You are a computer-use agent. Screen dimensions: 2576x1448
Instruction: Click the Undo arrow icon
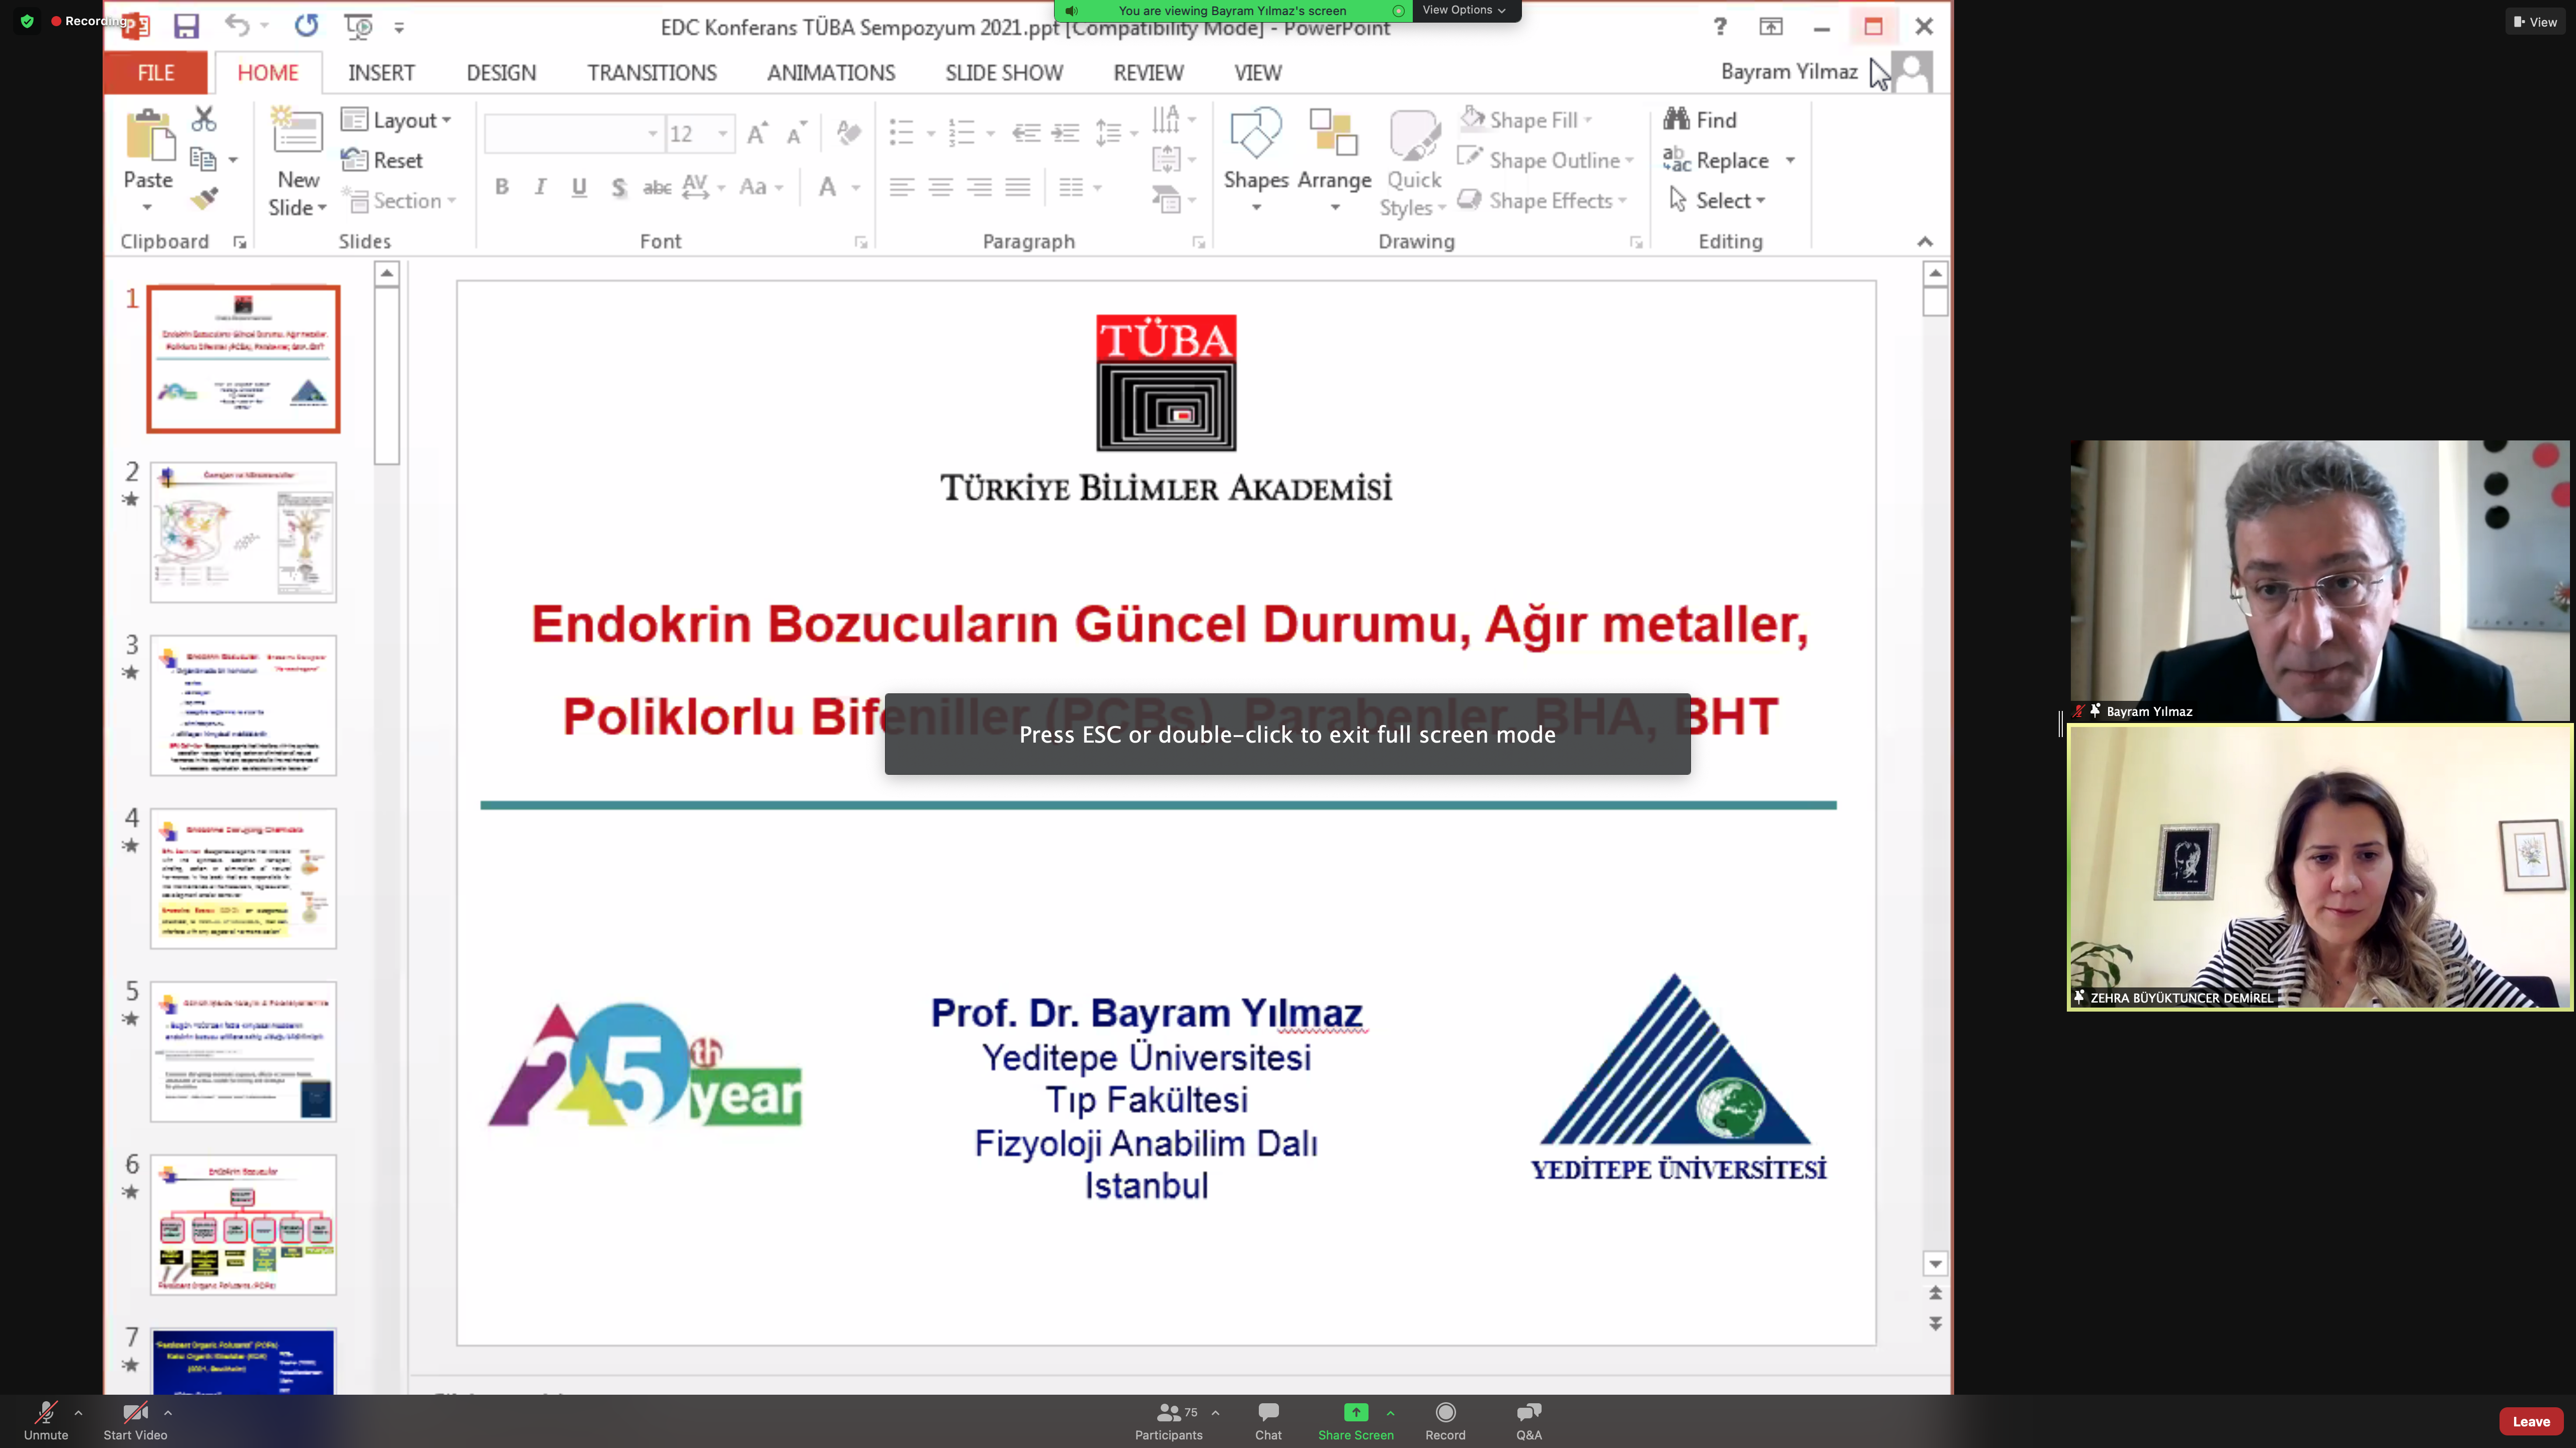pos(237,25)
